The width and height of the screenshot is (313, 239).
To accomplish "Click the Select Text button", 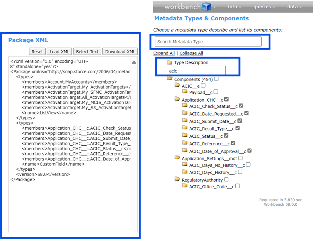I will pyautogui.click(x=87, y=52).
